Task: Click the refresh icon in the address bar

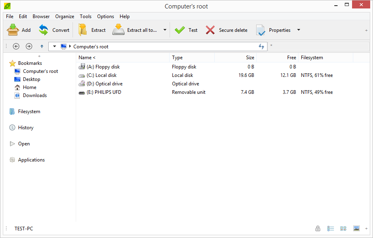Action: (261, 47)
